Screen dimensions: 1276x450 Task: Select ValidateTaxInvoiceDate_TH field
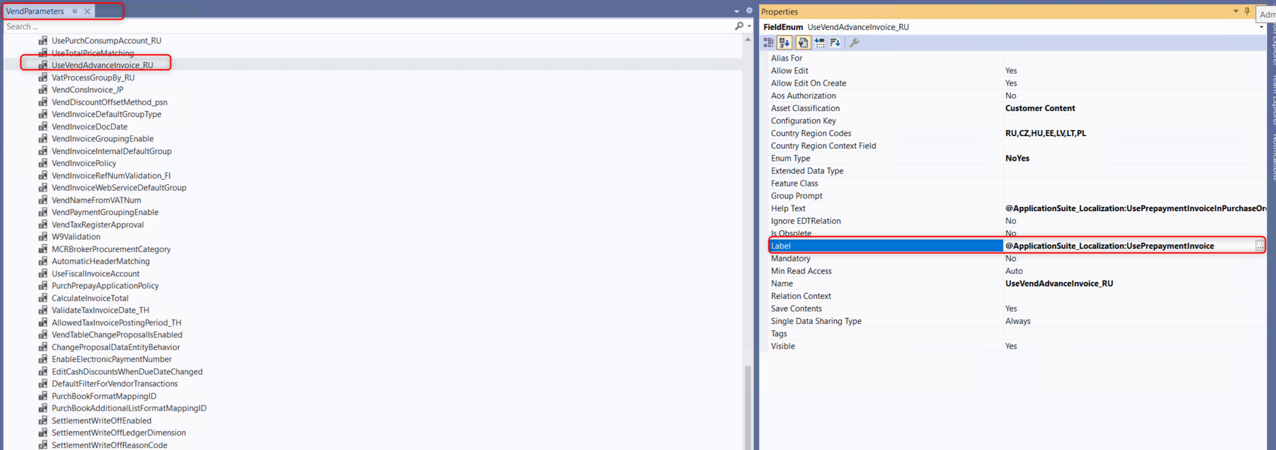pos(100,310)
